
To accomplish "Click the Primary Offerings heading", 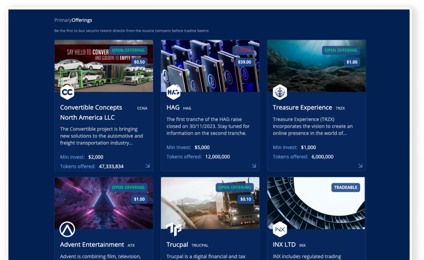I will click(73, 20).
